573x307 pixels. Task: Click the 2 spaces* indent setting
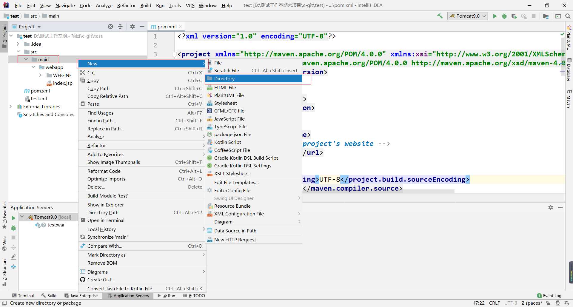coord(532,303)
